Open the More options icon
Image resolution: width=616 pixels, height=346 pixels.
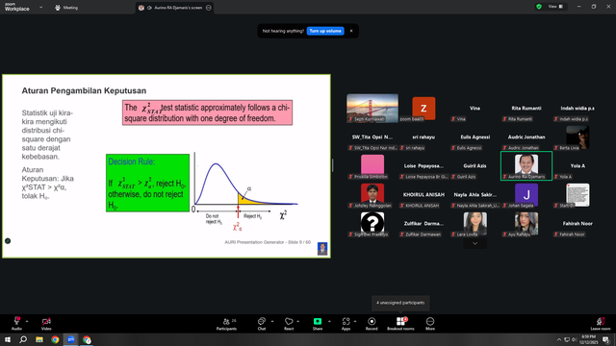[x=430, y=321]
